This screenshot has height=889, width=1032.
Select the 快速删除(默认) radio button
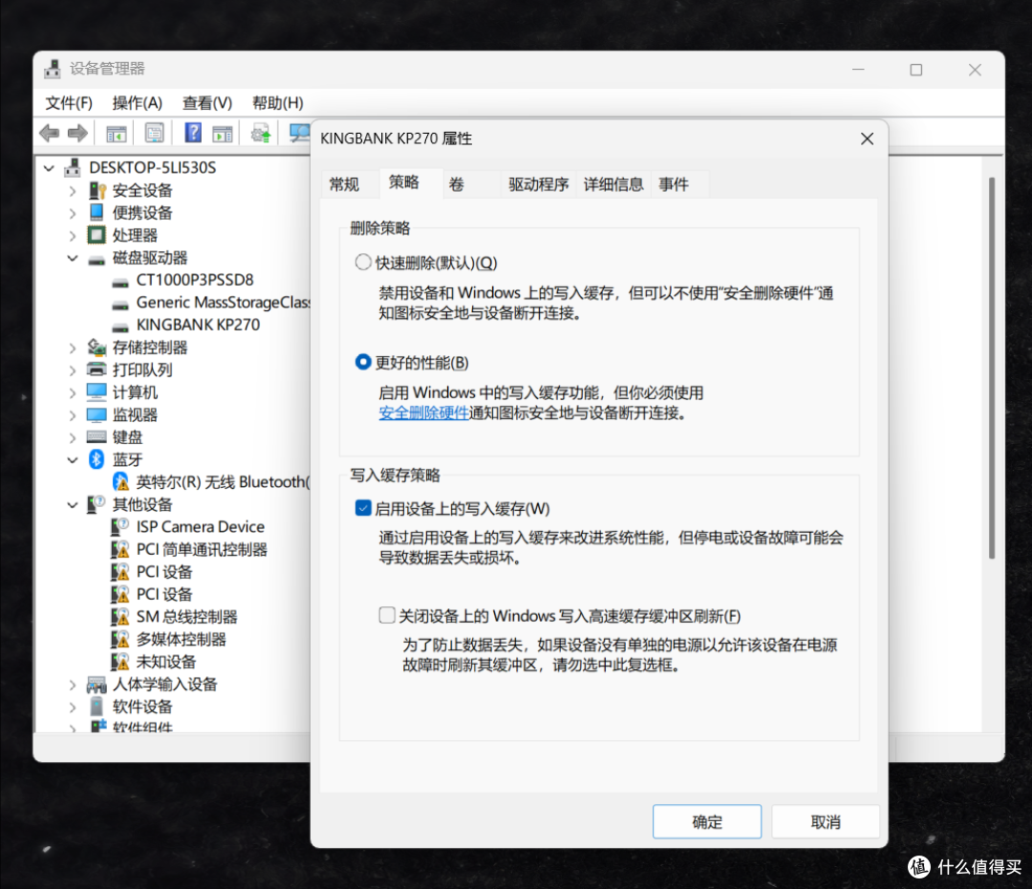click(363, 263)
